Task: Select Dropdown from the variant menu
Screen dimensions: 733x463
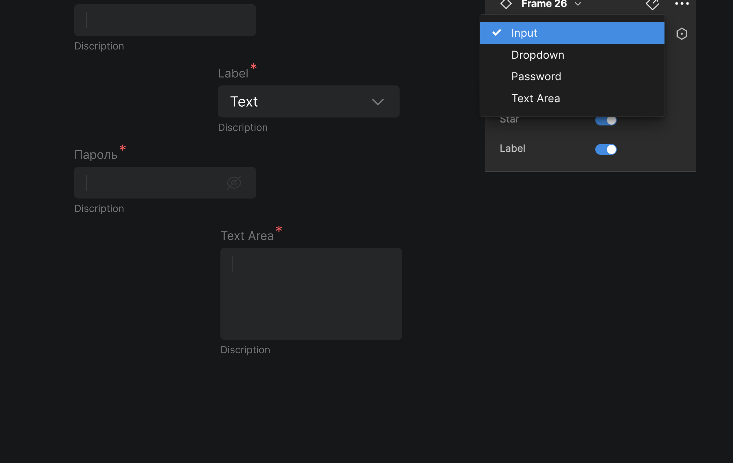Action: click(x=538, y=55)
